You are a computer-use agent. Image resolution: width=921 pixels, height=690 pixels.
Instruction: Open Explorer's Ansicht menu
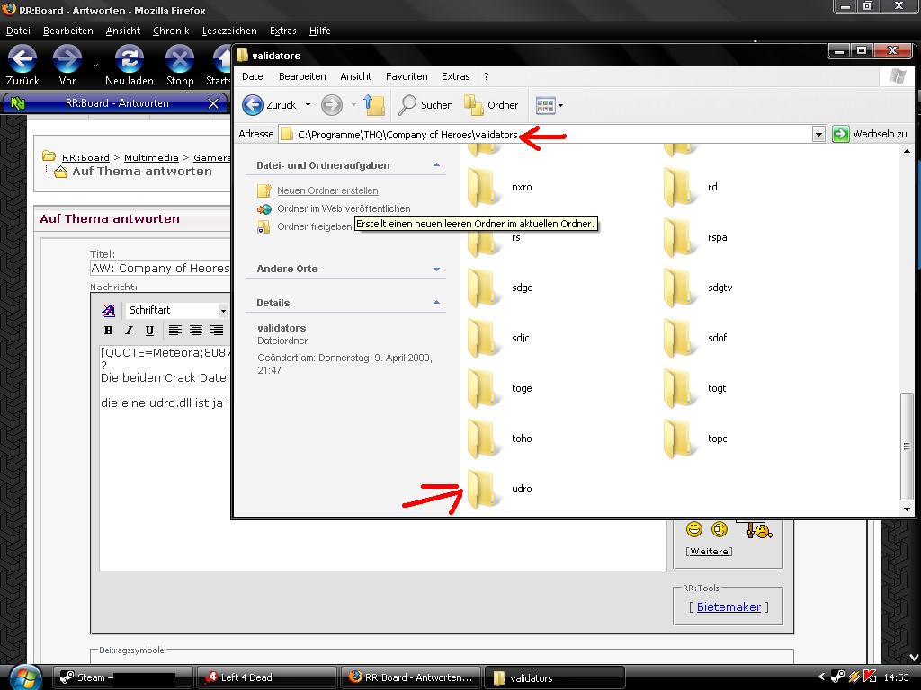coord(356,76)
